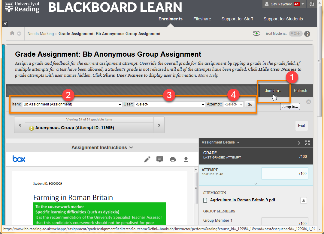This screenshot has width=324, height=234.
Task: Click the University of Reading logo
Action: (x=22, y=7)
